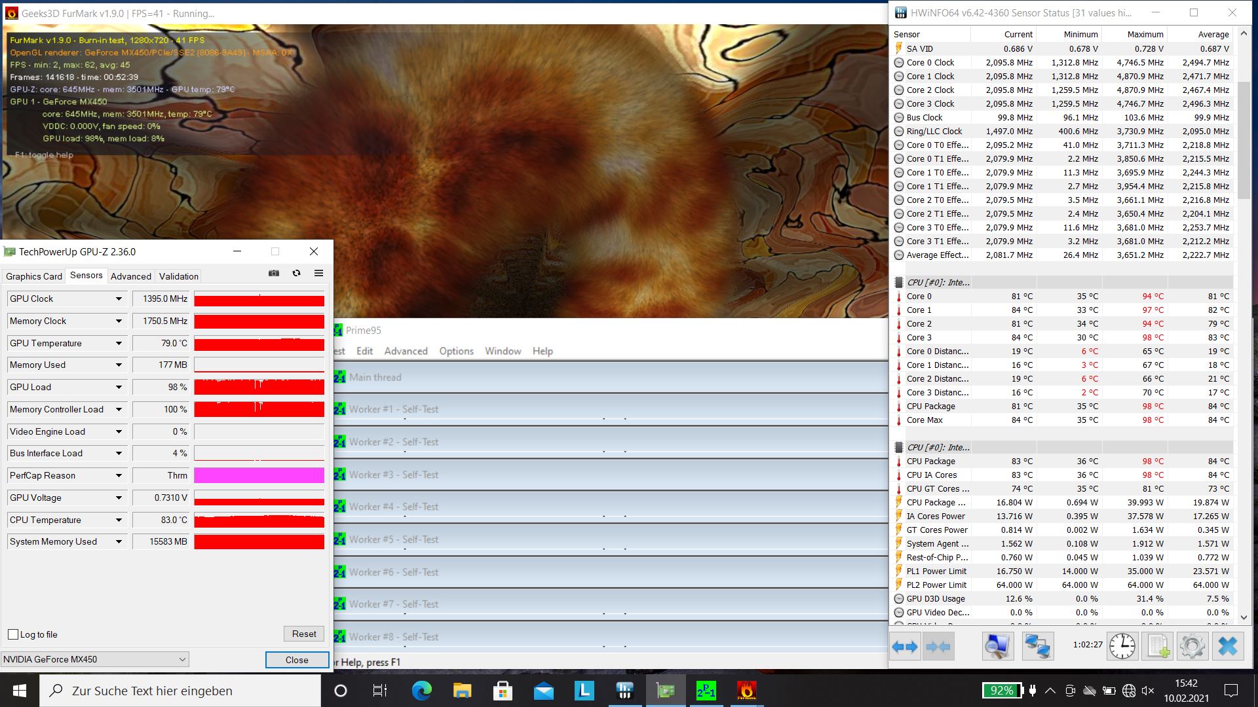Screen dimensions: 1258x707
Task: Open Mail app from taskbar
Action: pyautogui.click(x=543, y=691)
